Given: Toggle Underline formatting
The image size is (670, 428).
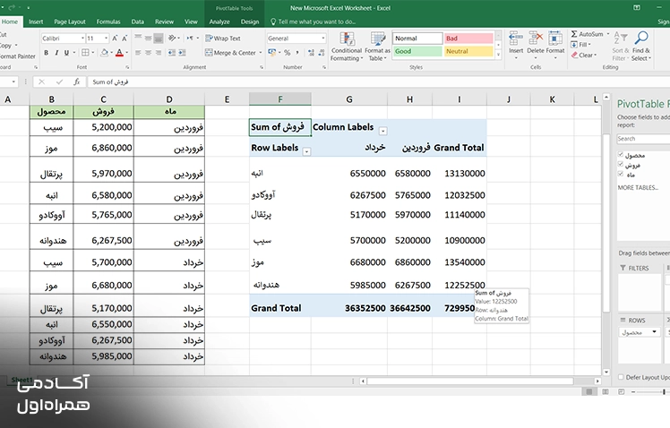Looking at the screenshot, I should (x=66, y=53).
